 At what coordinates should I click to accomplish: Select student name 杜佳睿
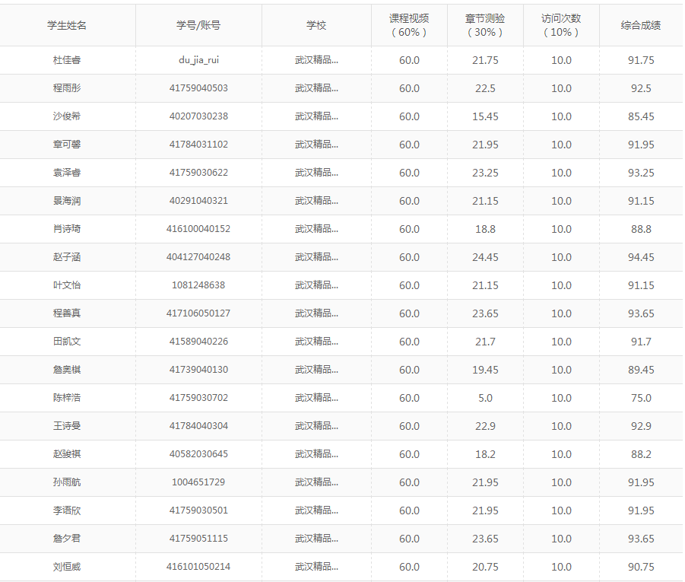67,60
